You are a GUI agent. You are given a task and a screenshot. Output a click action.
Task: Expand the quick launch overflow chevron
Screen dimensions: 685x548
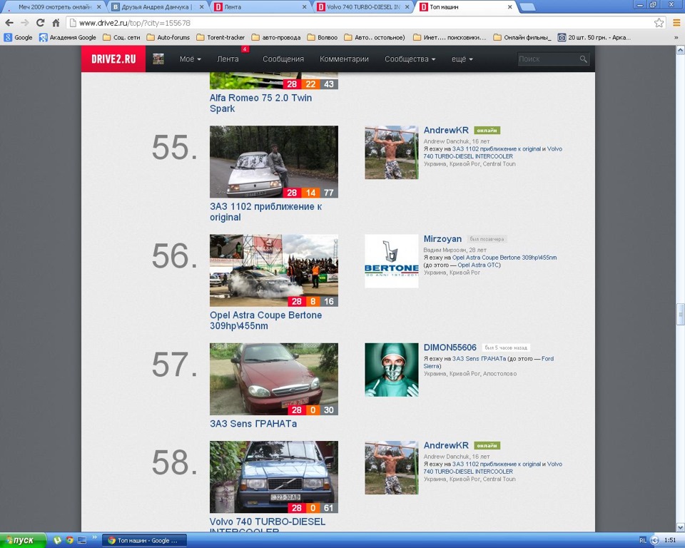(x=94, y=537)
